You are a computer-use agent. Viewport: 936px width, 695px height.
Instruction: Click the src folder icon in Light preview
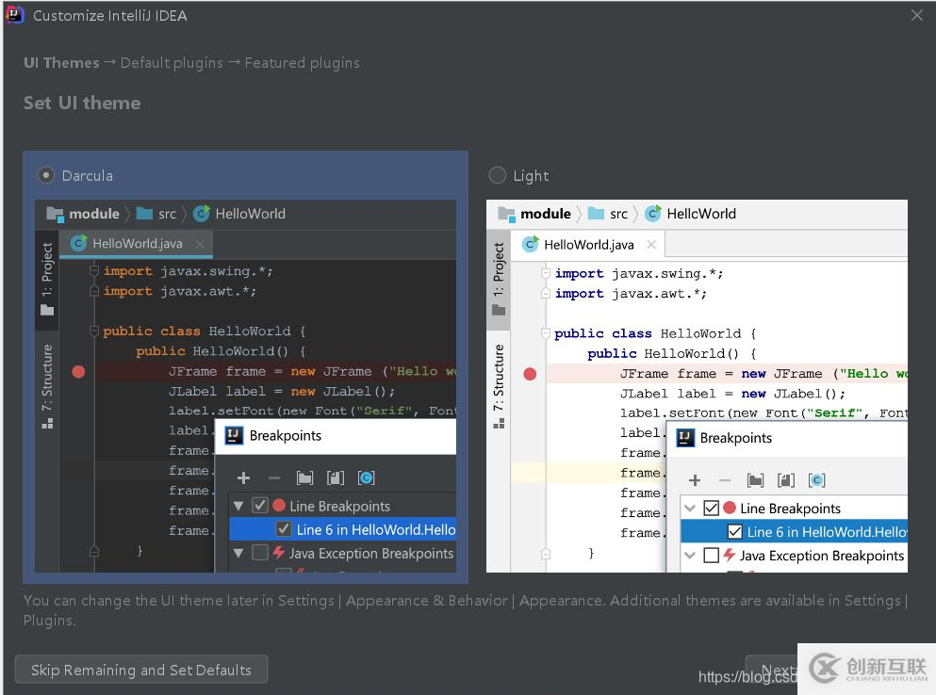pos(596,214)
